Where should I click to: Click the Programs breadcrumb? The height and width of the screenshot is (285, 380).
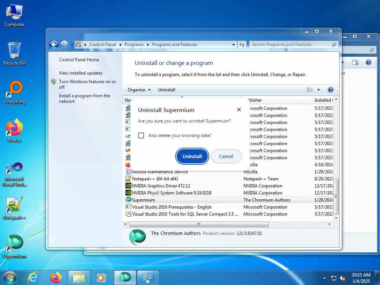134,45
